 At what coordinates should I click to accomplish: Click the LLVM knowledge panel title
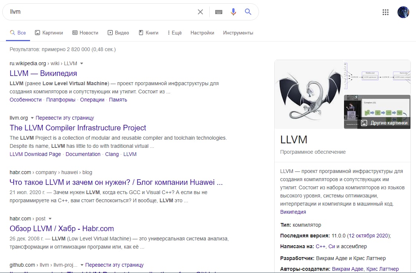click(294, 140)
